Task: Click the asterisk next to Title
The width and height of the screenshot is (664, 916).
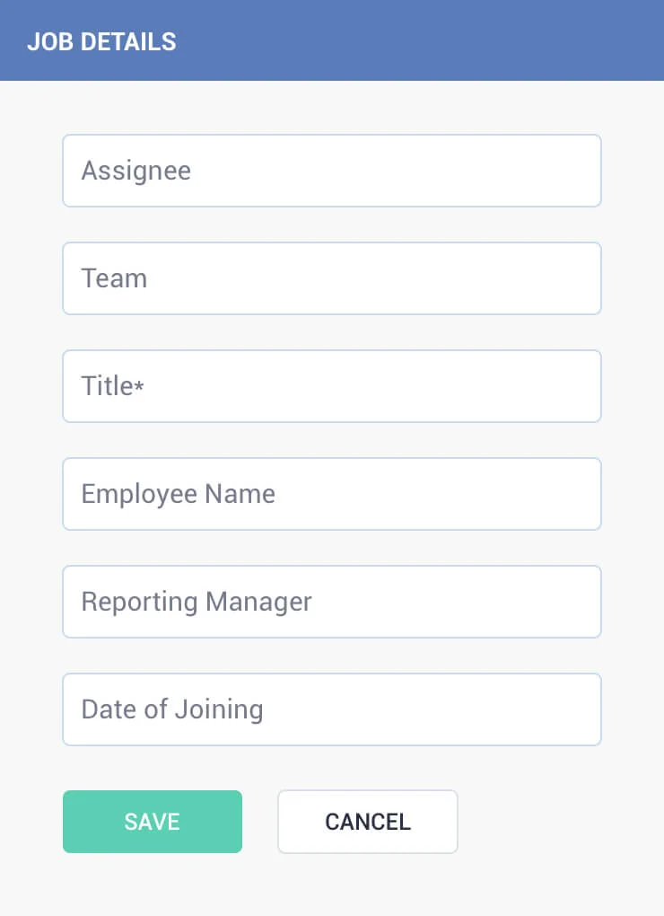Action: [139, 385]
